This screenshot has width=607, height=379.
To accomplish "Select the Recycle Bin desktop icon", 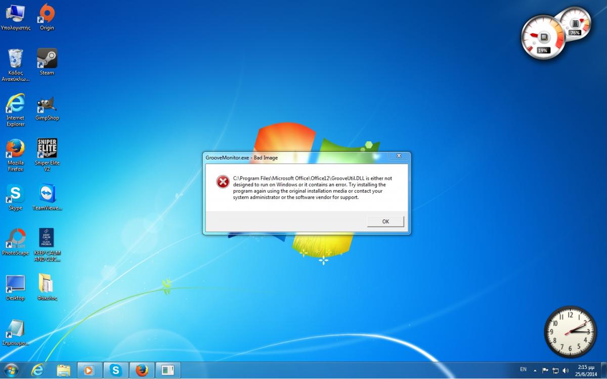I will pos(15,65).
